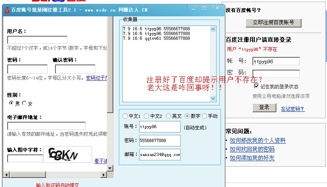Click the form's horizontal scrollbar thumb

pyautogui.click(x=28, y=175)
